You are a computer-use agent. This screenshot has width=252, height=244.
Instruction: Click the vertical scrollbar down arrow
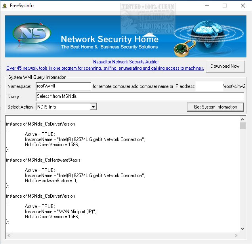coord(242,229)
